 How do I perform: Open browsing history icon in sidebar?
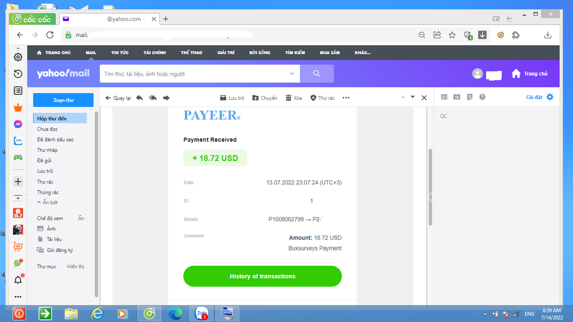18,74
